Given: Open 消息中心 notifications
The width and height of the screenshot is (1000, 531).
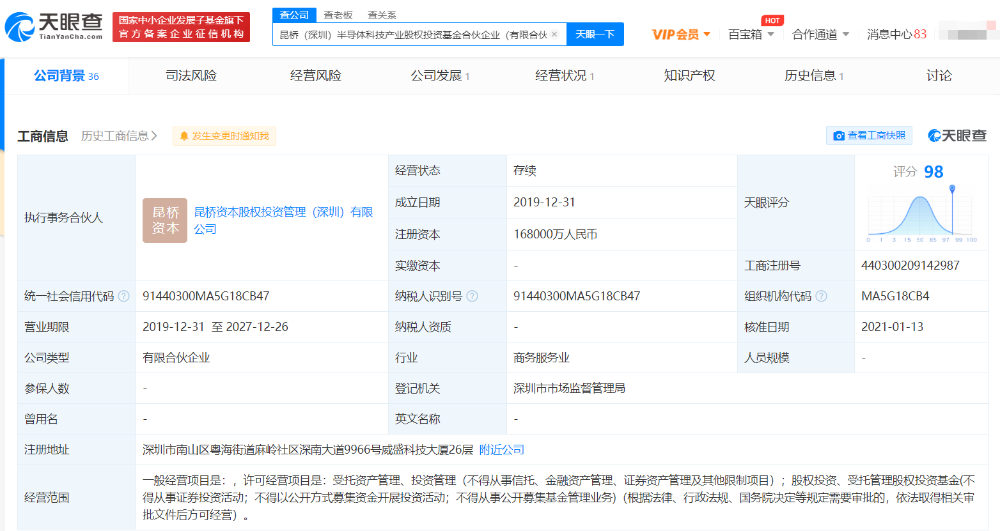Looking at the screenshot, I should (x=896, y=35).
